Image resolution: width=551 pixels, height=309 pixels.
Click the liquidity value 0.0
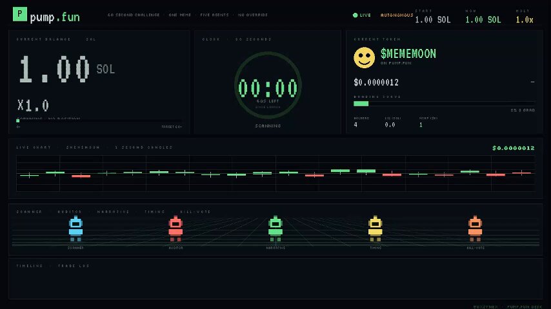[x=390, y=124]
